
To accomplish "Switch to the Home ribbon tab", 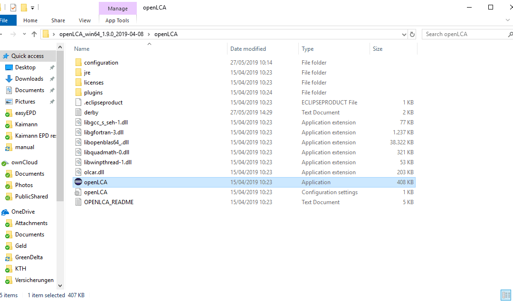I will point(30,20).
